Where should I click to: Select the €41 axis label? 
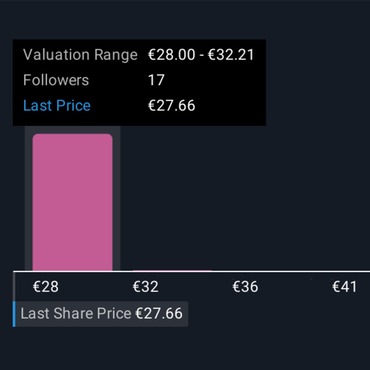pos(345,287)
